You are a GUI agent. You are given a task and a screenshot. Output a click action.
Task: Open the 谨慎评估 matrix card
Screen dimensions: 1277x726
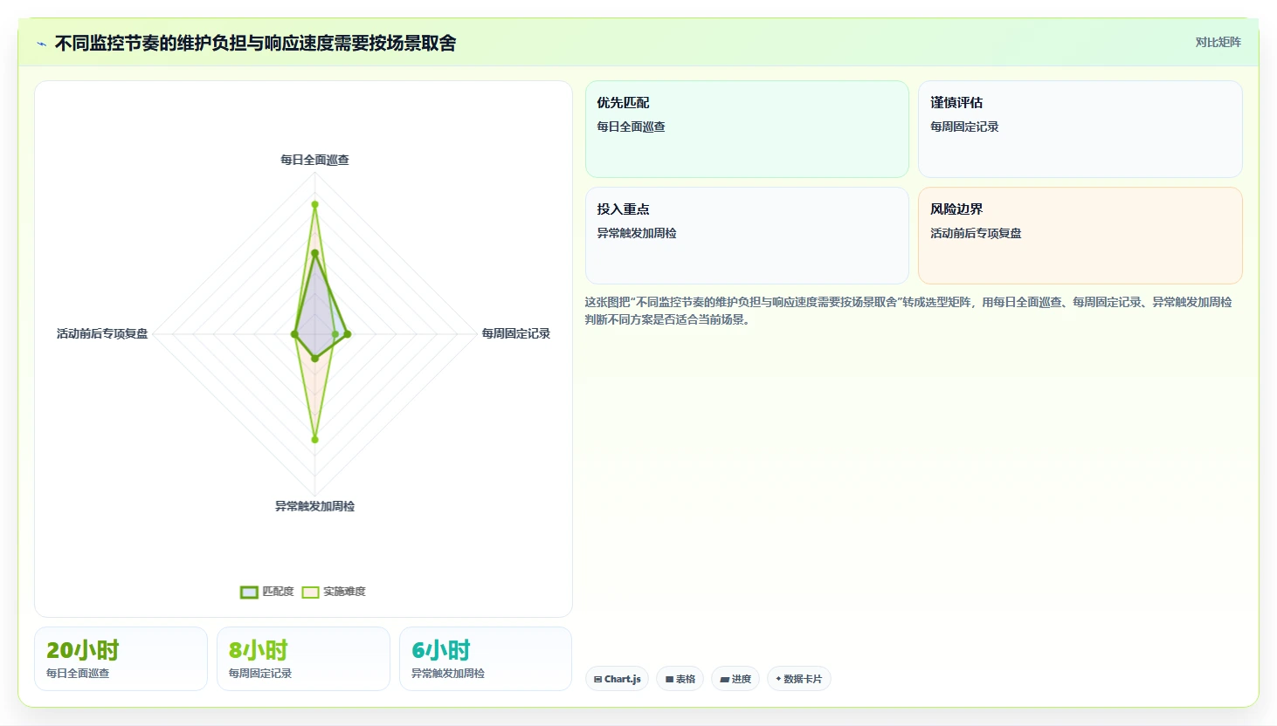[1080, 129]
